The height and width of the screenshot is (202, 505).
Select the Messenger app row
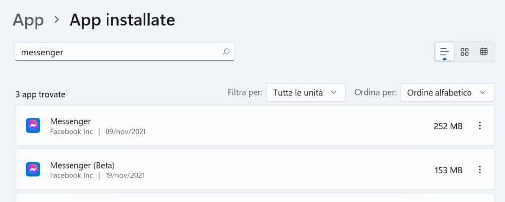(247, 126)
